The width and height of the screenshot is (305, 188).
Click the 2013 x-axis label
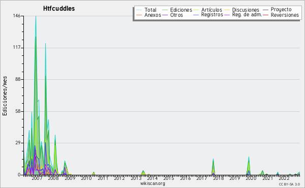click(136, 178)
